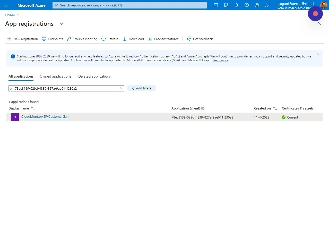329x245 pixels.
Task: Click the Microsoft Azure logo text
Action: [31, 5]
